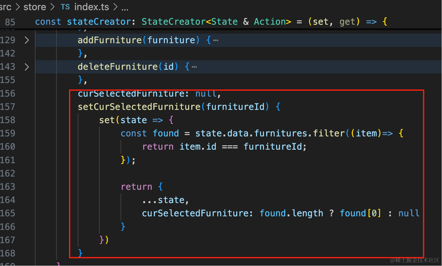Click the null at end of line 165
This screenshot has height=266, width=442.
pyautogui.click(x=409, y=213)
